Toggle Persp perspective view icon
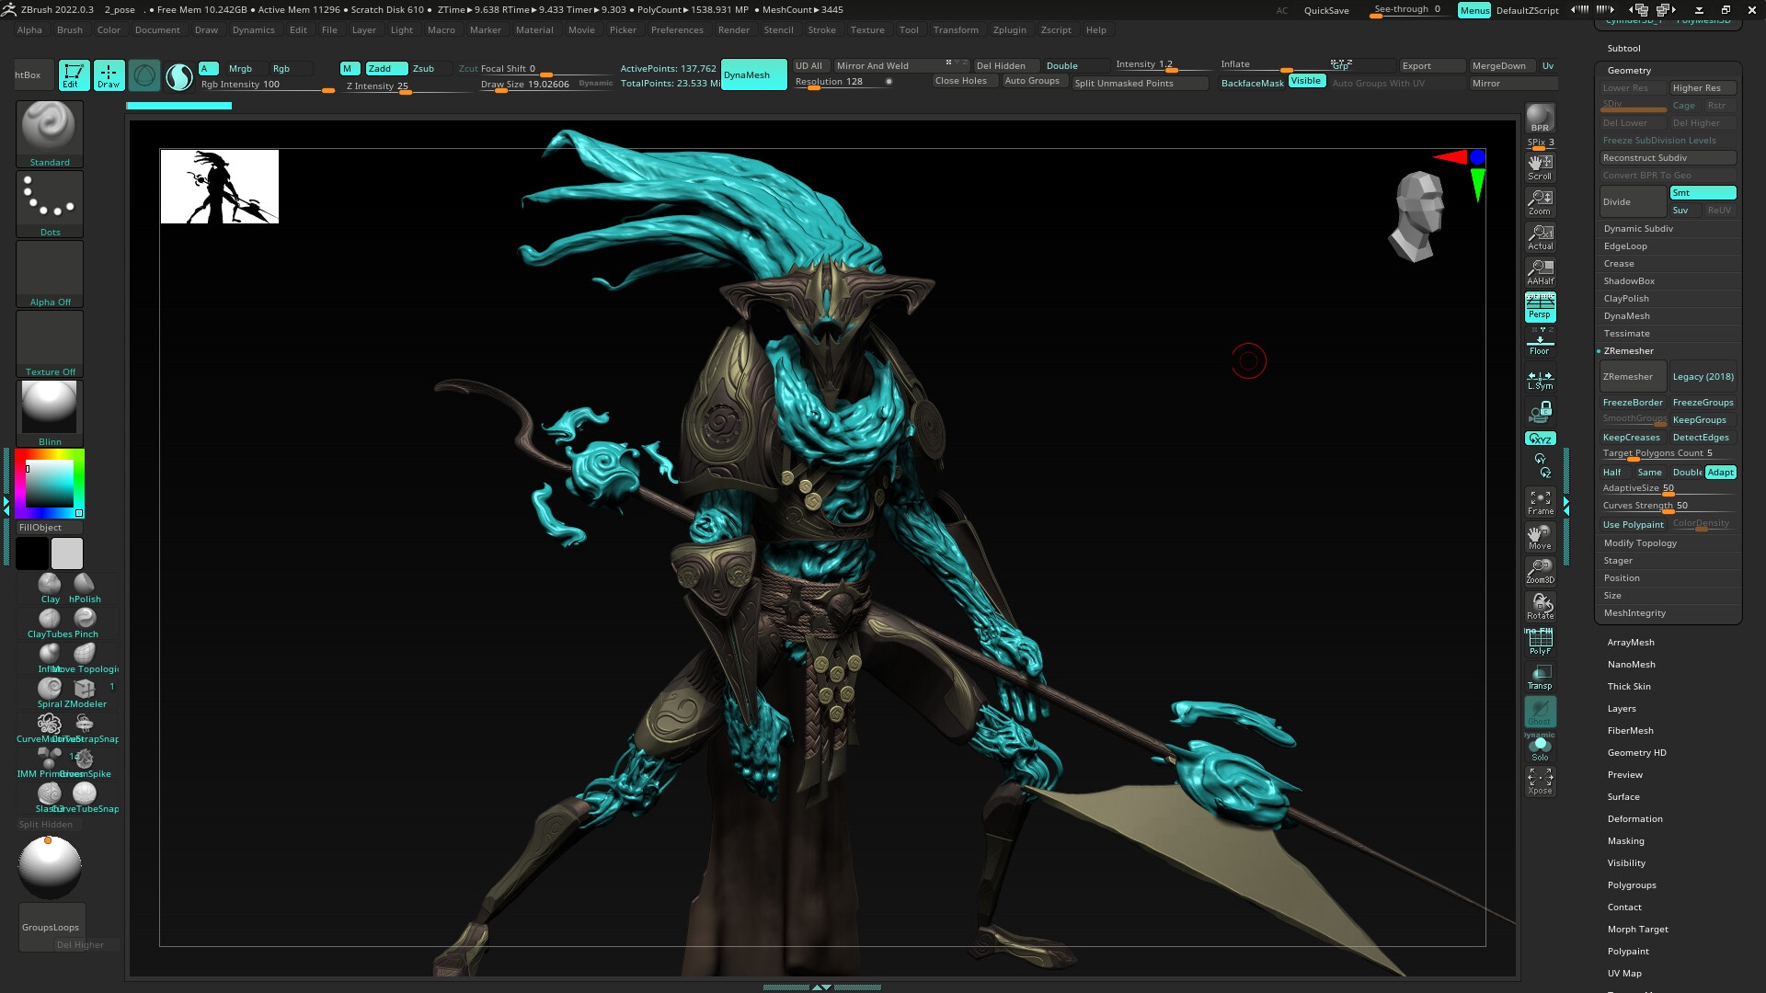This screenshot has width=1766, height=993. click(x=1540, y=307)
